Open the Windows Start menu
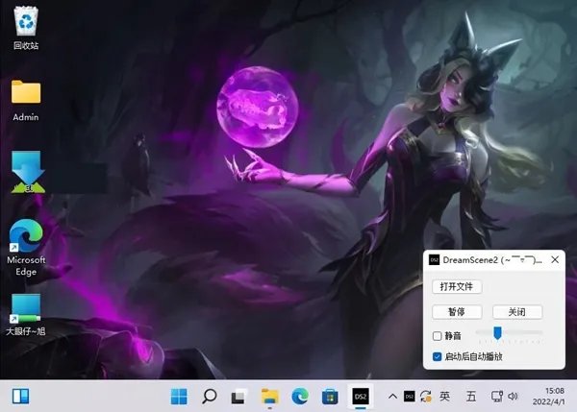Viewport: 577px width, 412px height. tap(179, 395)
